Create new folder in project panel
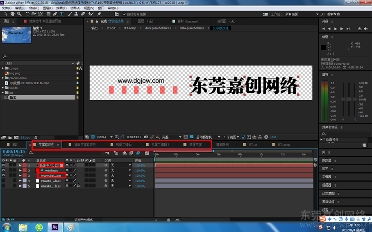 [x=10, y=137]
